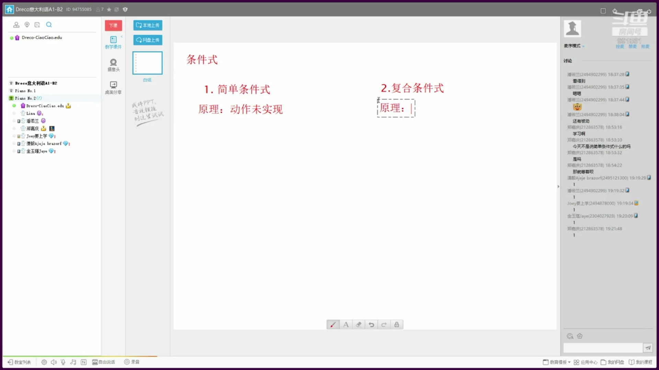Collapse the courseware panel arrow

click(122, 37)
